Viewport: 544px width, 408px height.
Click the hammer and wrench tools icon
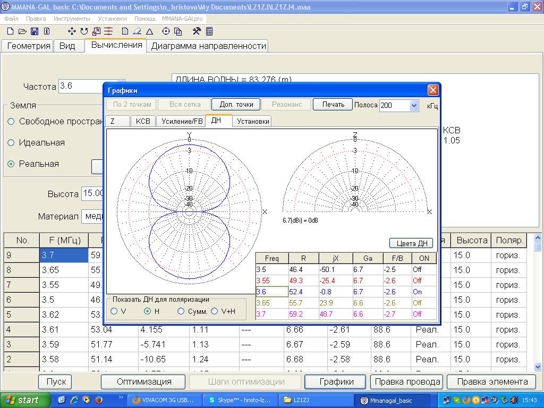pyautogui.click(x=197, y=31)
